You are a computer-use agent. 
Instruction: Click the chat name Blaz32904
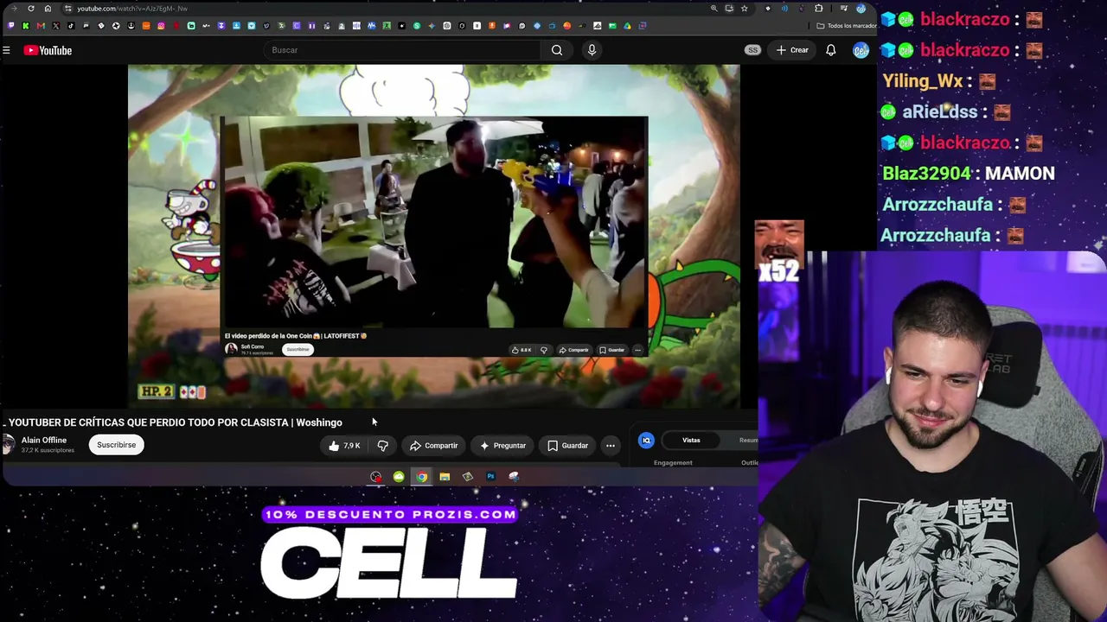[926, 174]
